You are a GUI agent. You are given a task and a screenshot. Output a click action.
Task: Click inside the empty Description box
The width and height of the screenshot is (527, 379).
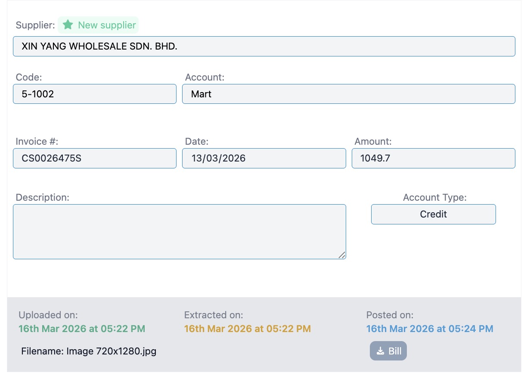179,231
